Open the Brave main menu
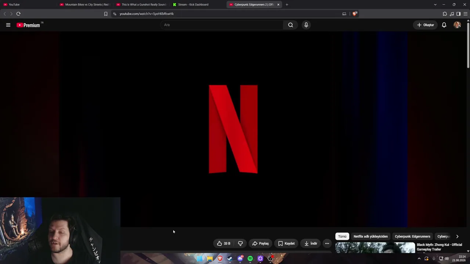This screenshot has width=470, height=264. click(465, 14)
